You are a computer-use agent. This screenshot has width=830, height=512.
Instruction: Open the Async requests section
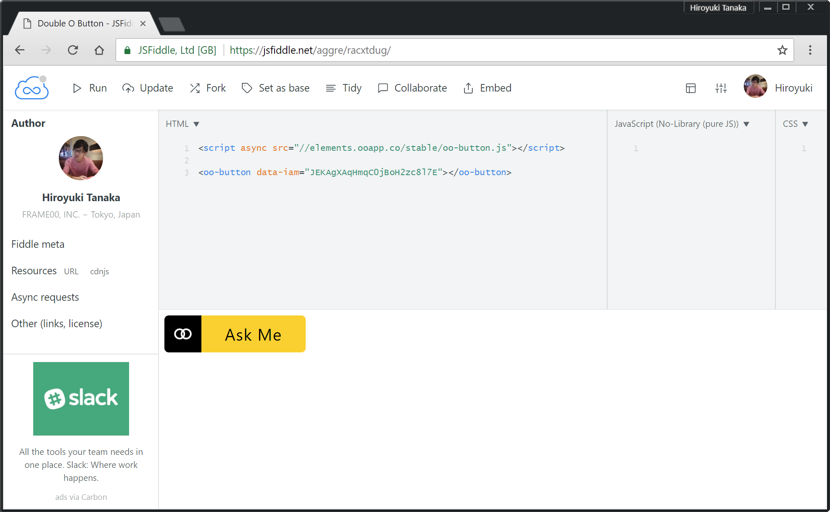pyautogui.click(x=45, y=297)
